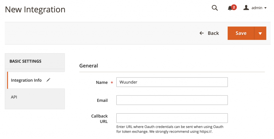Image resolution: width=274 pixels, height=139 pixels.
Task: Click the Name field containing Wuunder
Action: pos(172,82)
